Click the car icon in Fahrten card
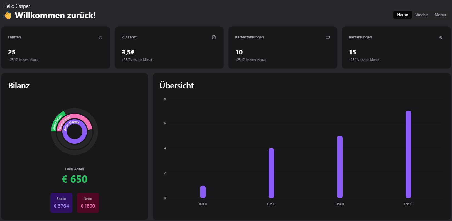 [x=100, y=37]
